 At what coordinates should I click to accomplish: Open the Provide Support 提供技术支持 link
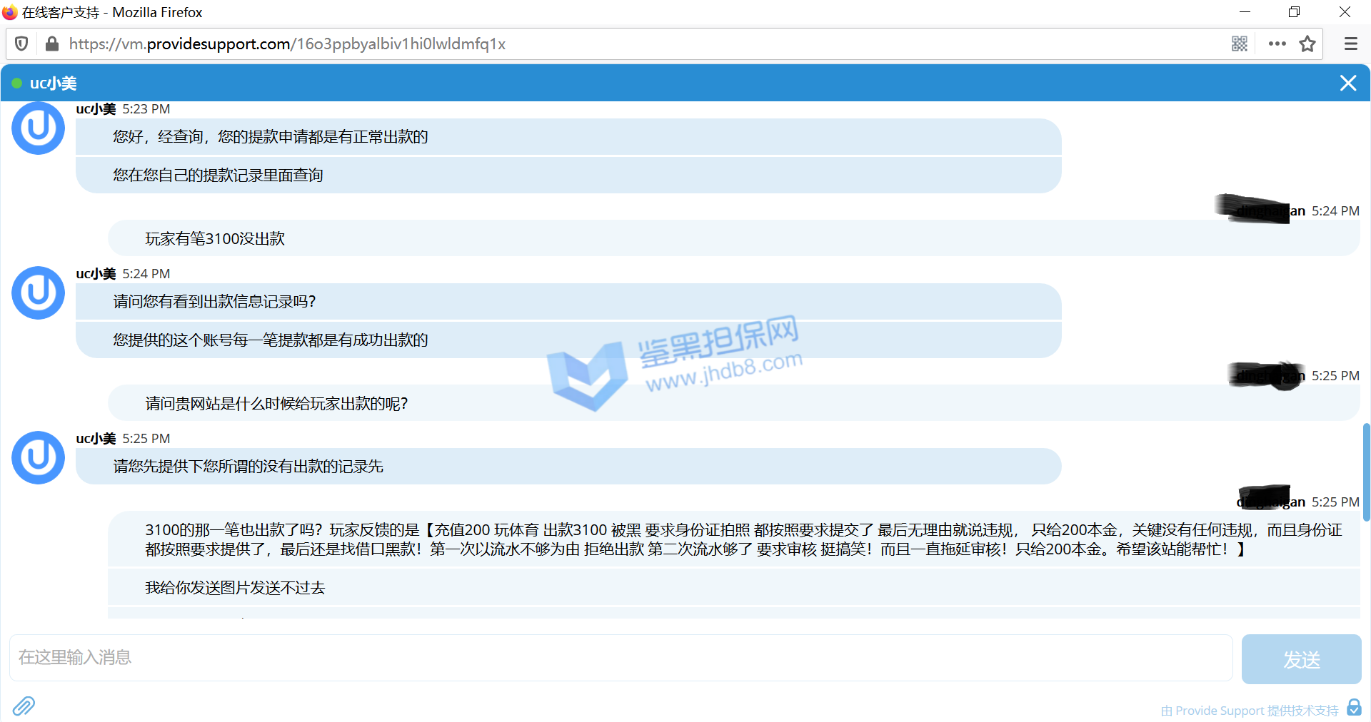click(x=1250, y=711)
